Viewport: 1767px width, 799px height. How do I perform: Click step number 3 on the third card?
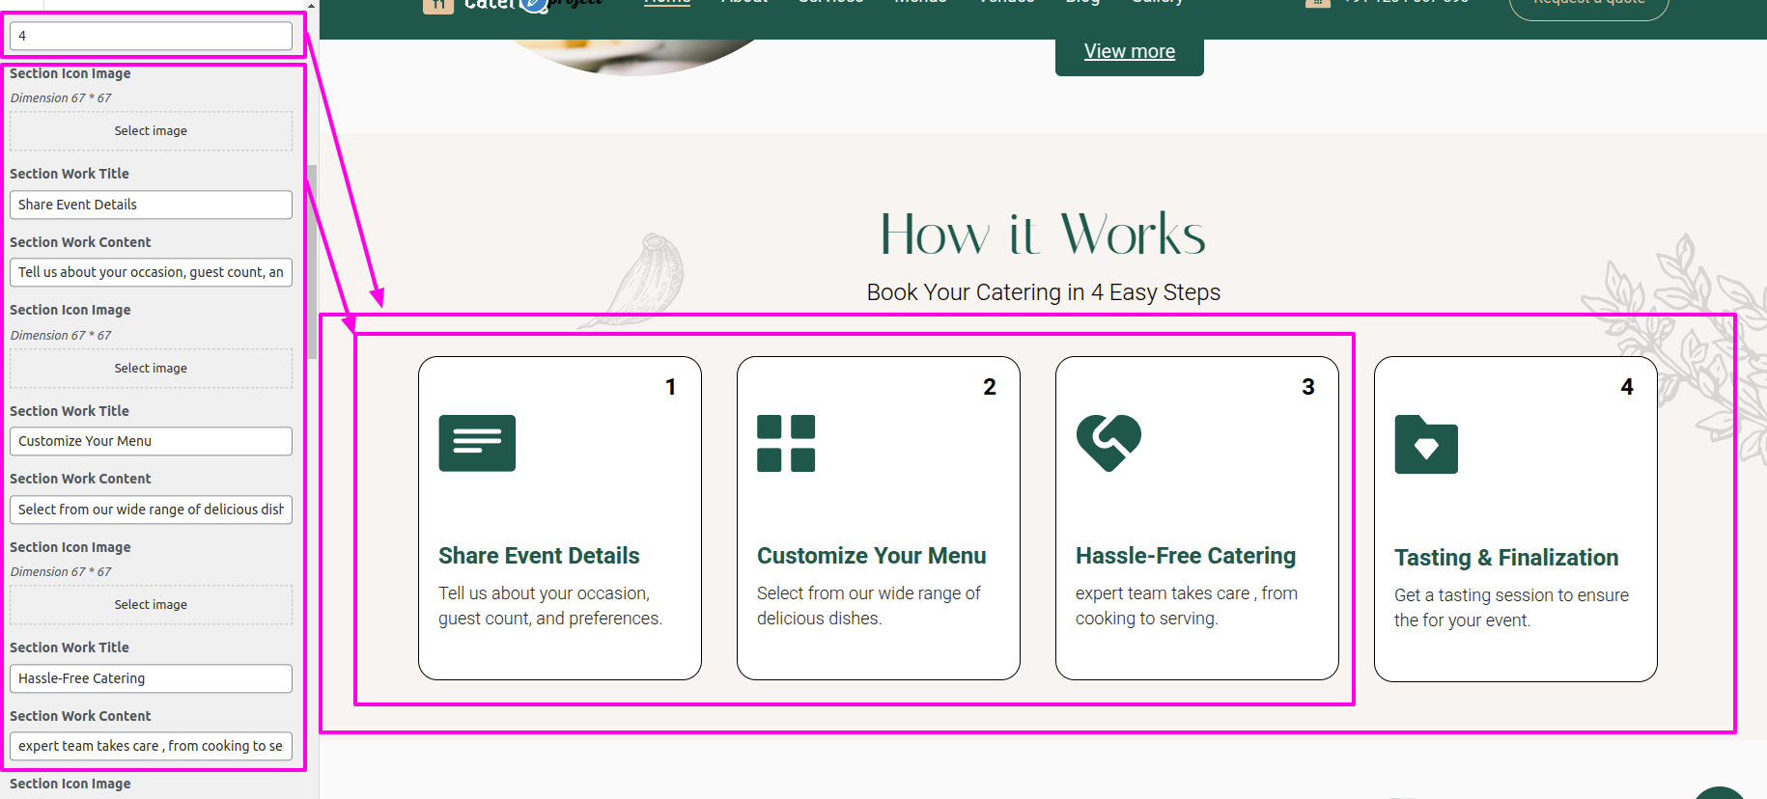(1308, 387)
